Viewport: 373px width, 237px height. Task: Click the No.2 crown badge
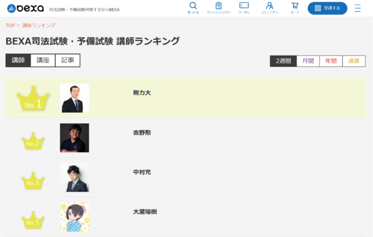tap(33, 141)
